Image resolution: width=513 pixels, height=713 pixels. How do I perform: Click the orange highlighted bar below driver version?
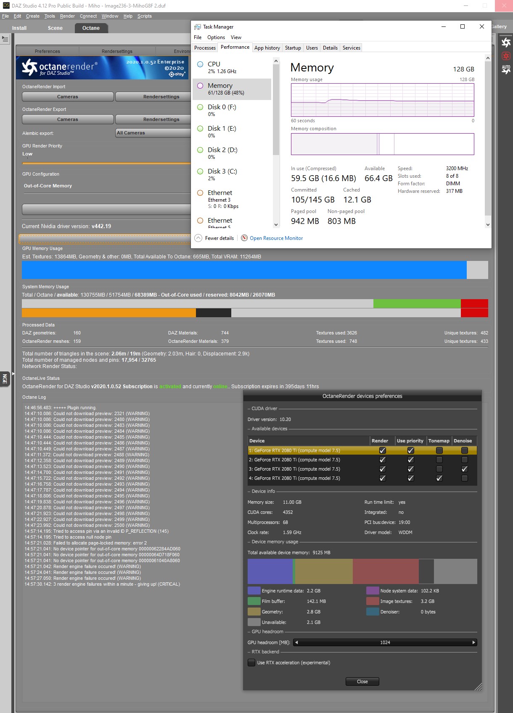[x=105, y=239]
